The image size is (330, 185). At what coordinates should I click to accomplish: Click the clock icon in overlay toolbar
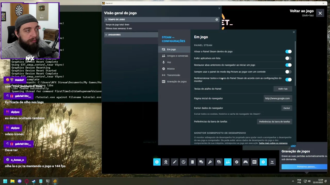[184, 162]
